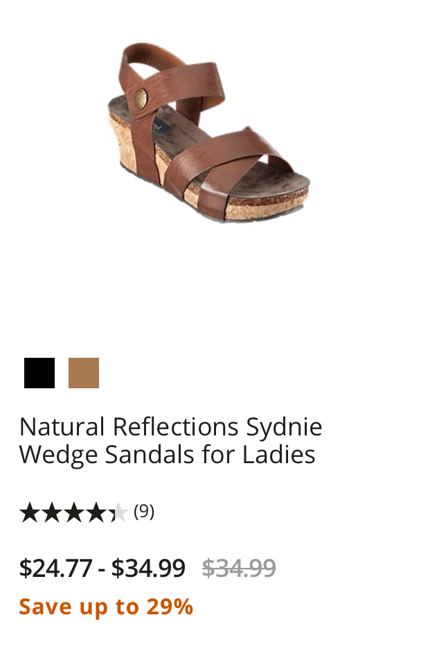The image size is (421, 649).
Task: Click the bold $34.99 upper range price
Action: tap(148, 568)
